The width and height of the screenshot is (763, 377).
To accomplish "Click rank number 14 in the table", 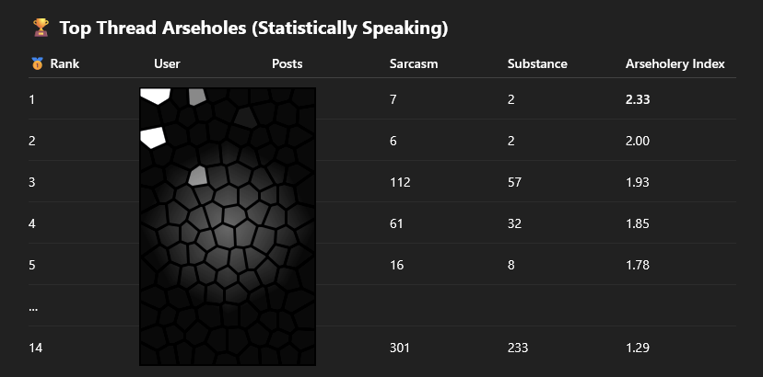I will (36, 348).
